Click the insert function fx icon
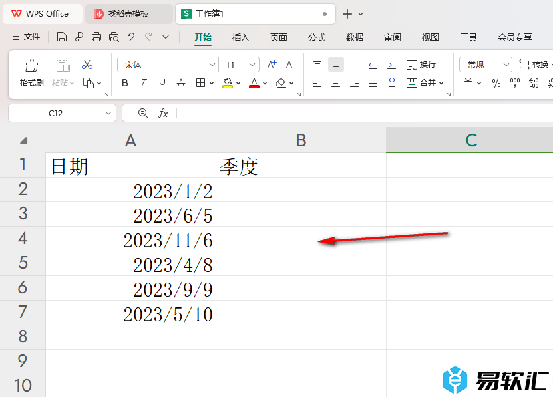Viewport: 553px width, 397px height. coord(163,113)
